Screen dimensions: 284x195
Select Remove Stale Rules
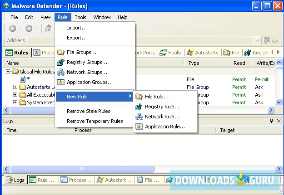94,111
